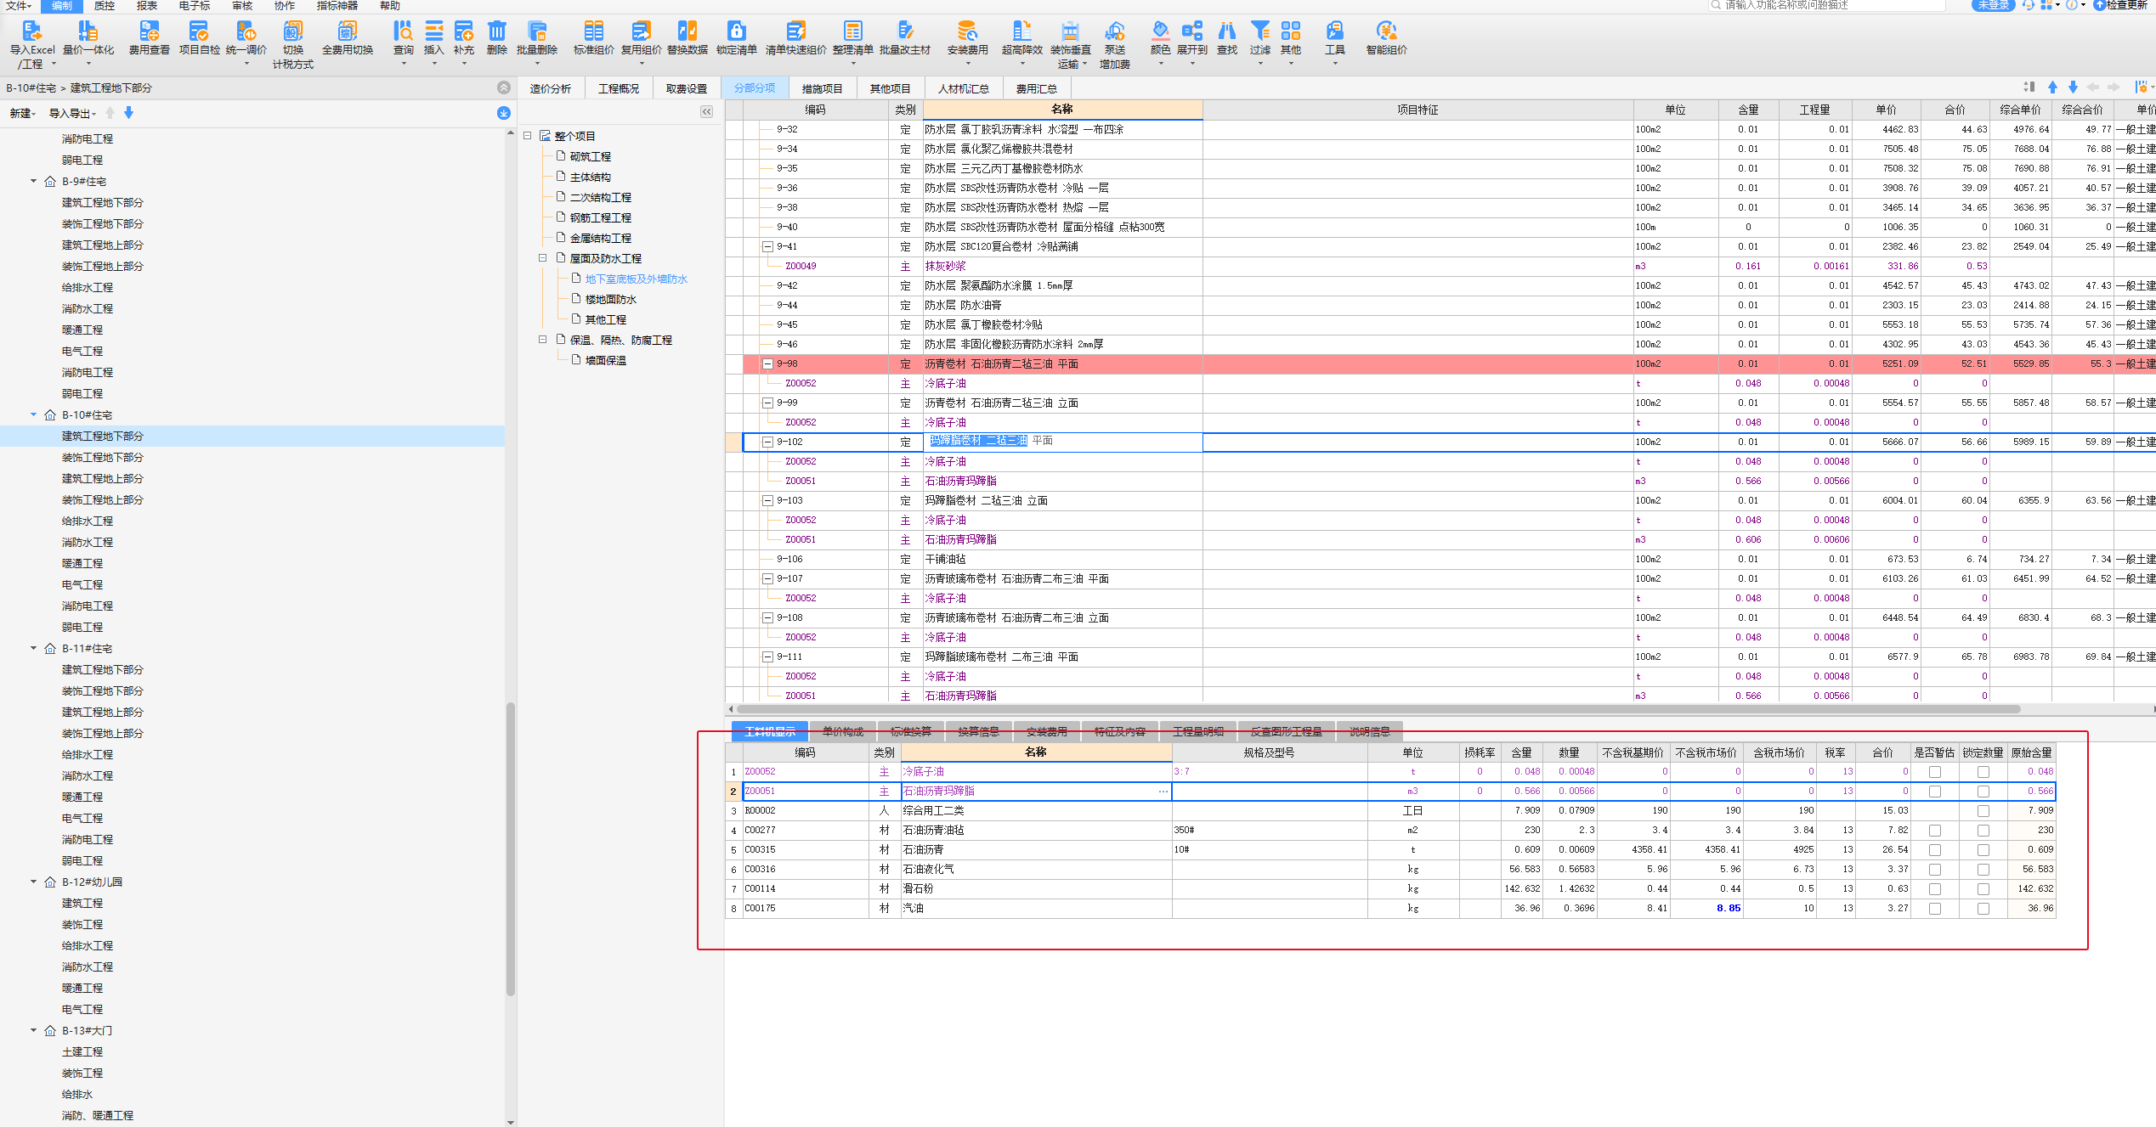Tick 是否暂估 checkbox for 滑石粉 row
The height and width of the screenshot is (1127, 2156).
pyautogui.click(x=1935, y=889)
